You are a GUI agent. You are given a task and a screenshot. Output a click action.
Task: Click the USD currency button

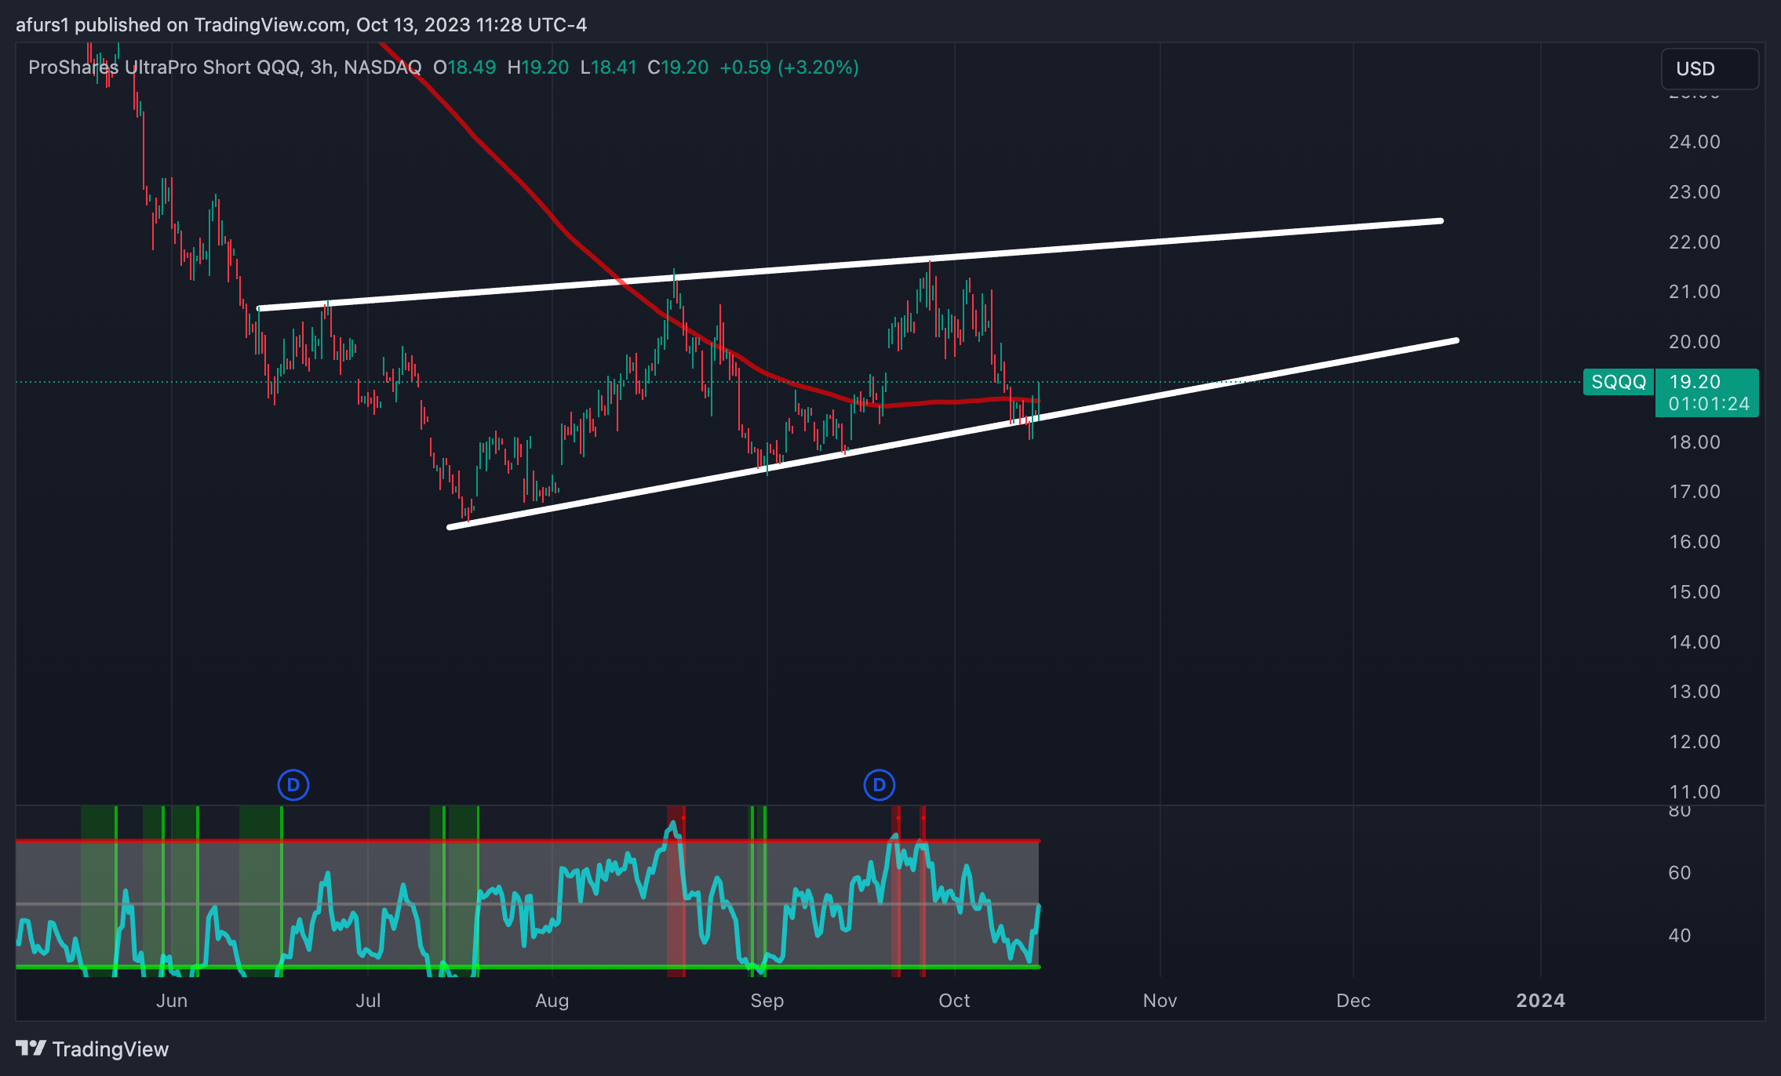coord(1710,69)
